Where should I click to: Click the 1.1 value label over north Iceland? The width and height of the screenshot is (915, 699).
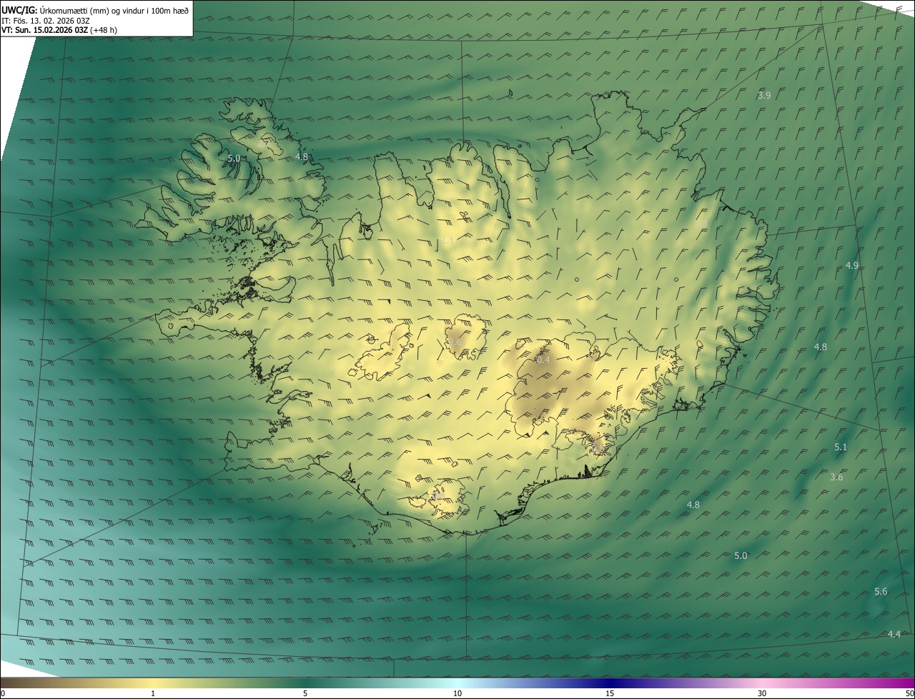pyautogui.click(x=447, y=242)
